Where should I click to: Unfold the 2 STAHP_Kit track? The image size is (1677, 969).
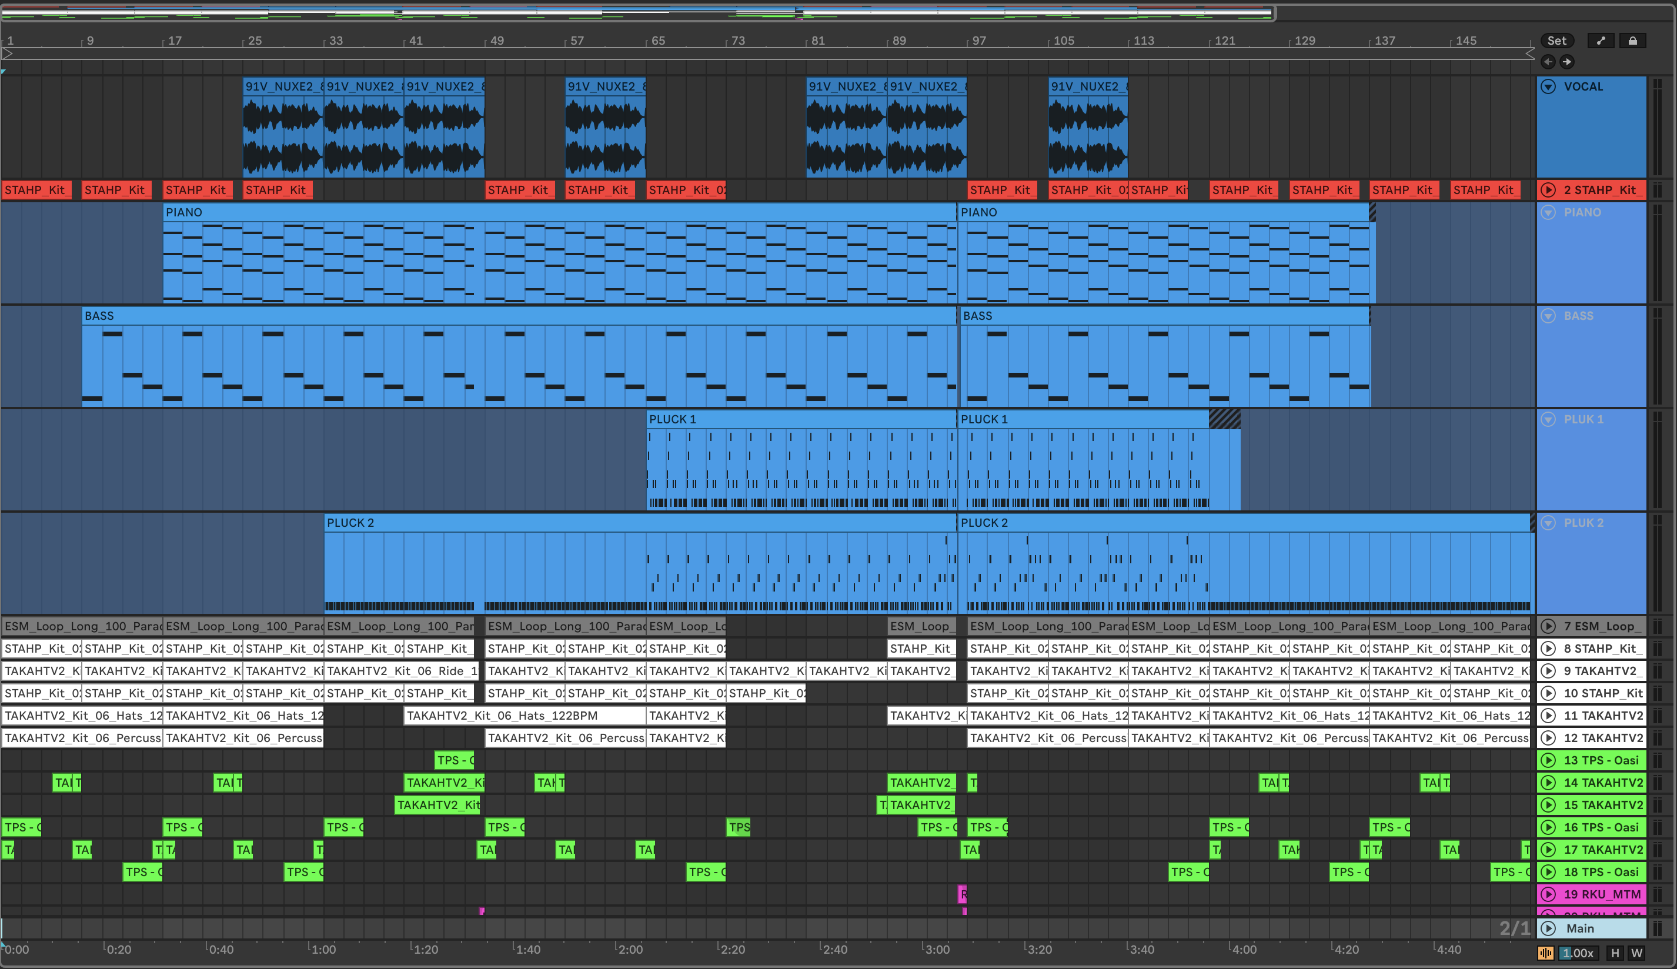pos(1549,191)
